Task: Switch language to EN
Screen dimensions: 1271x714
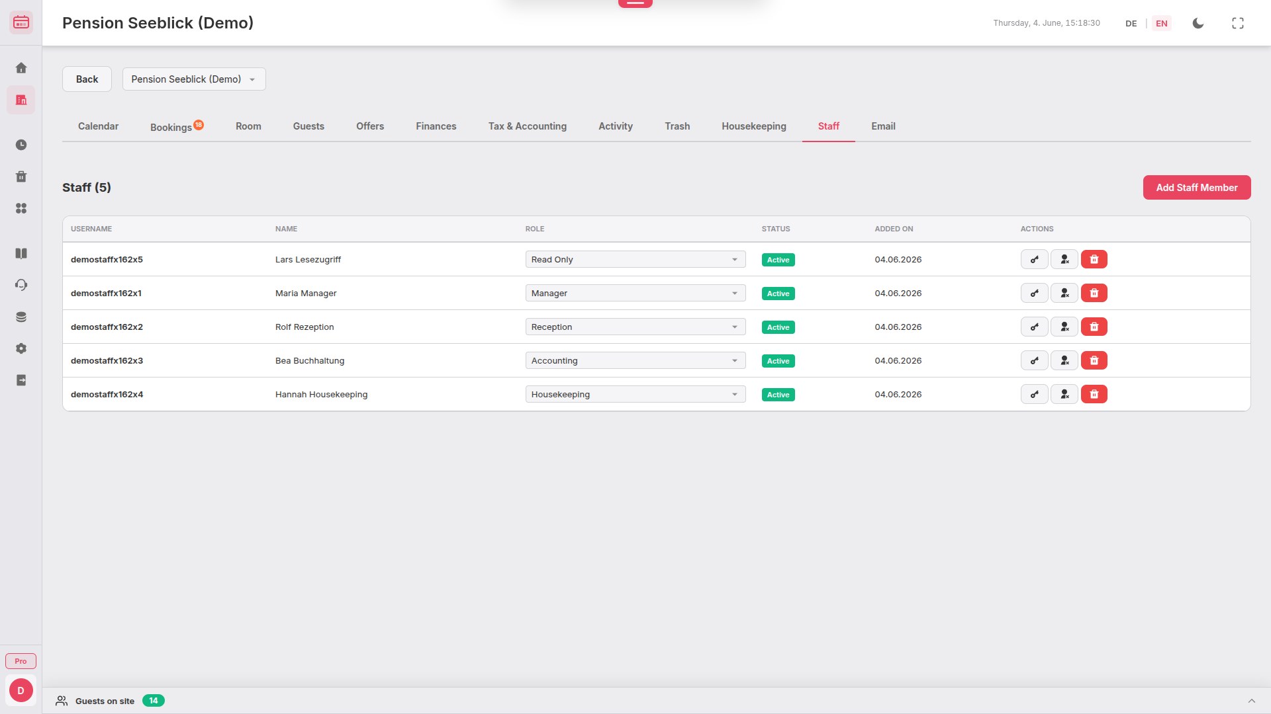Action: pyautogui.click(x=1162, y=24)
